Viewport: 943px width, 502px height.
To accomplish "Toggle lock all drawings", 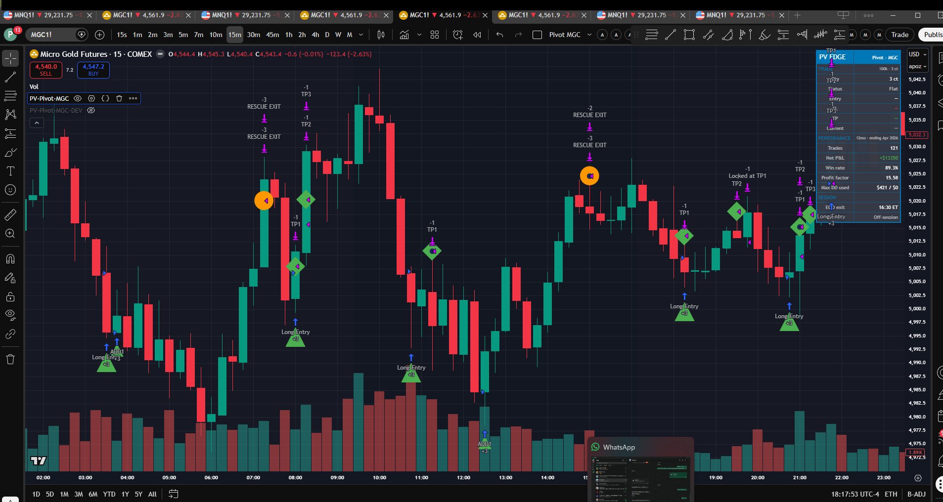I will (x=10, y=296).
